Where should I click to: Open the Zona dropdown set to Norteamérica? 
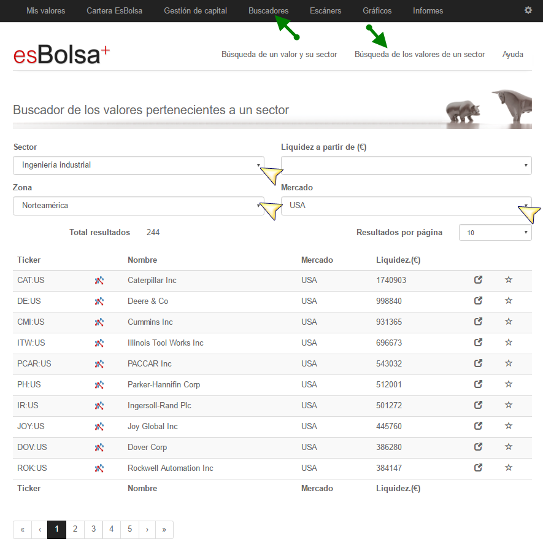[139, 206]
